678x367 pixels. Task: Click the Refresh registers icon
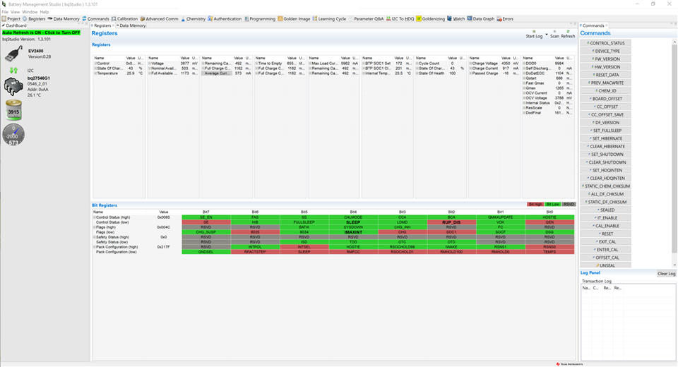click(568, 34)
